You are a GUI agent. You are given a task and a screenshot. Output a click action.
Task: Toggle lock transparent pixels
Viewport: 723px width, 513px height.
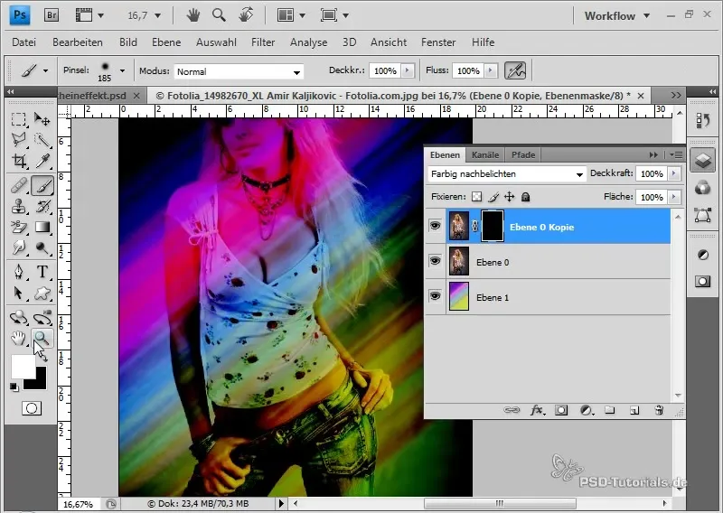tap(477, 197)
